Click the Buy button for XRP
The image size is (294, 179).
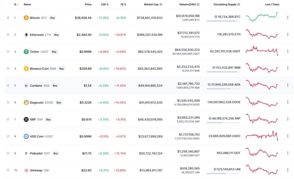coord(48,119)
